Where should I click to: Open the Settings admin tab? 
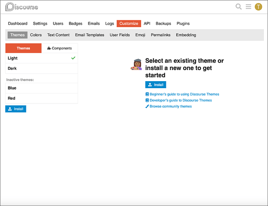click(40, 23)
